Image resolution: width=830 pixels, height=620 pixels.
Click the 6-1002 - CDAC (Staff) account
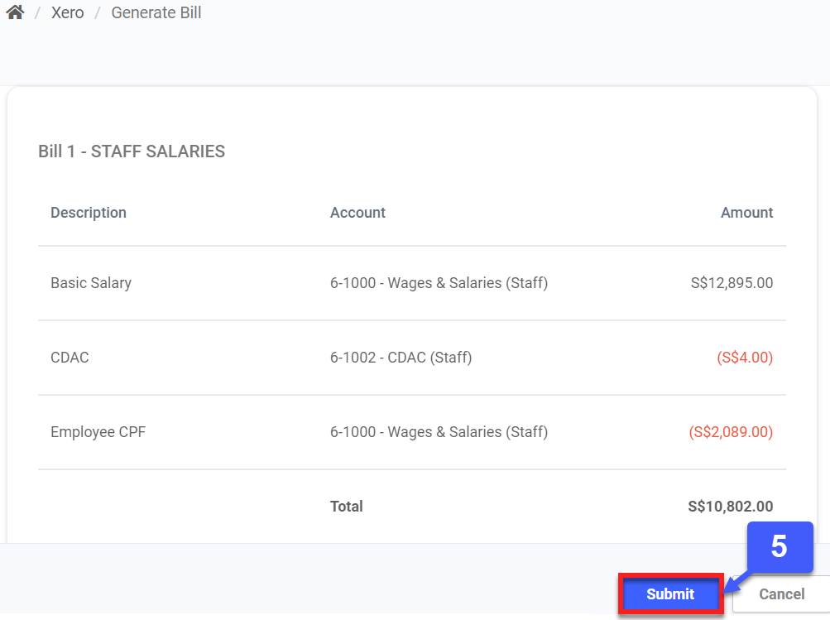pos(401,358)
